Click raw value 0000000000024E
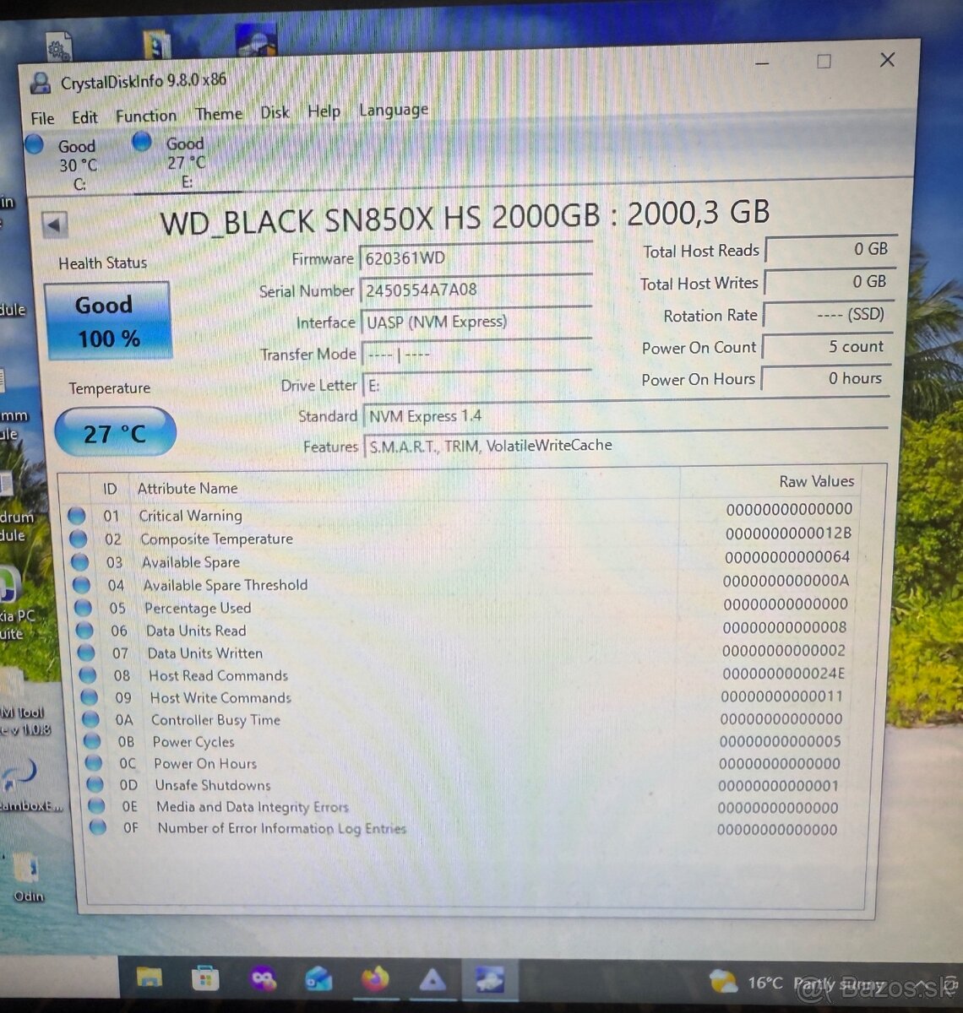Image resolution: width=963 pixels, height=1013 pixels. 784,674
